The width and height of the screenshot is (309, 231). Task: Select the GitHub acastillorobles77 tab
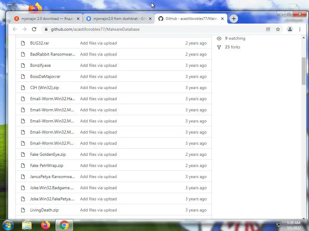pyautogui.click(x=191, y=19)
